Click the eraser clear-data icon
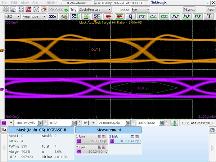Viewport: 216px width, 162px height. [x=43, y=9]
